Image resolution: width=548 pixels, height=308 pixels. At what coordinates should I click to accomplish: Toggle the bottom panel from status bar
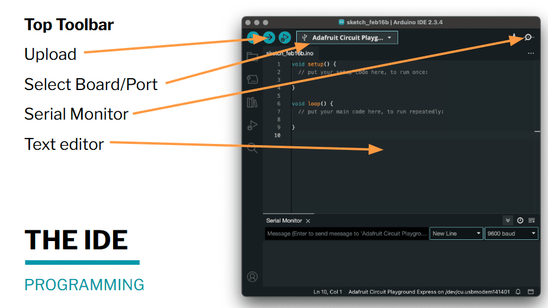pos(531,292)
